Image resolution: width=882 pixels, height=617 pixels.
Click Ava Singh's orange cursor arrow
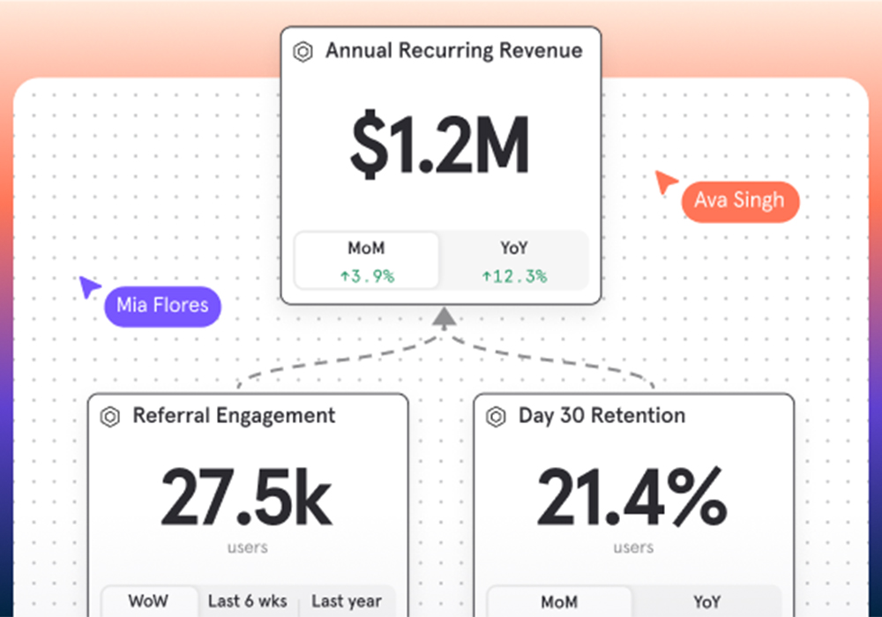(x=665, y=182)
